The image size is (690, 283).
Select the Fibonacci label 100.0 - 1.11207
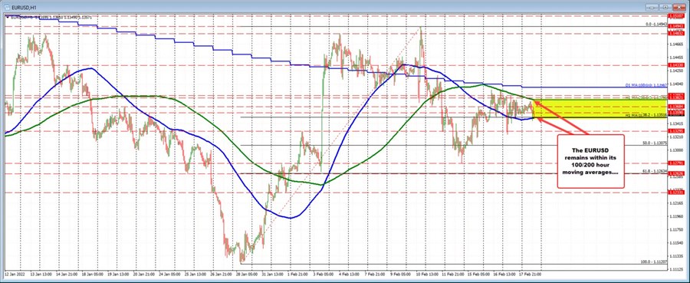654,262
